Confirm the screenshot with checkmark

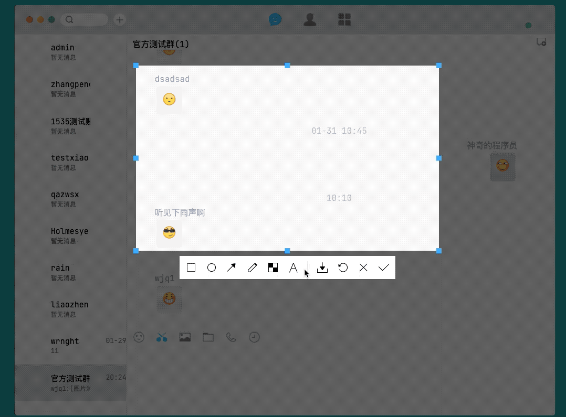tap(384, 268)
